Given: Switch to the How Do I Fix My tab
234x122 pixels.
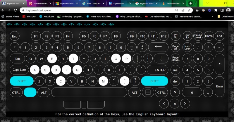Looking at the screenshot, I should pyautogui.click(x=40, y=4).
